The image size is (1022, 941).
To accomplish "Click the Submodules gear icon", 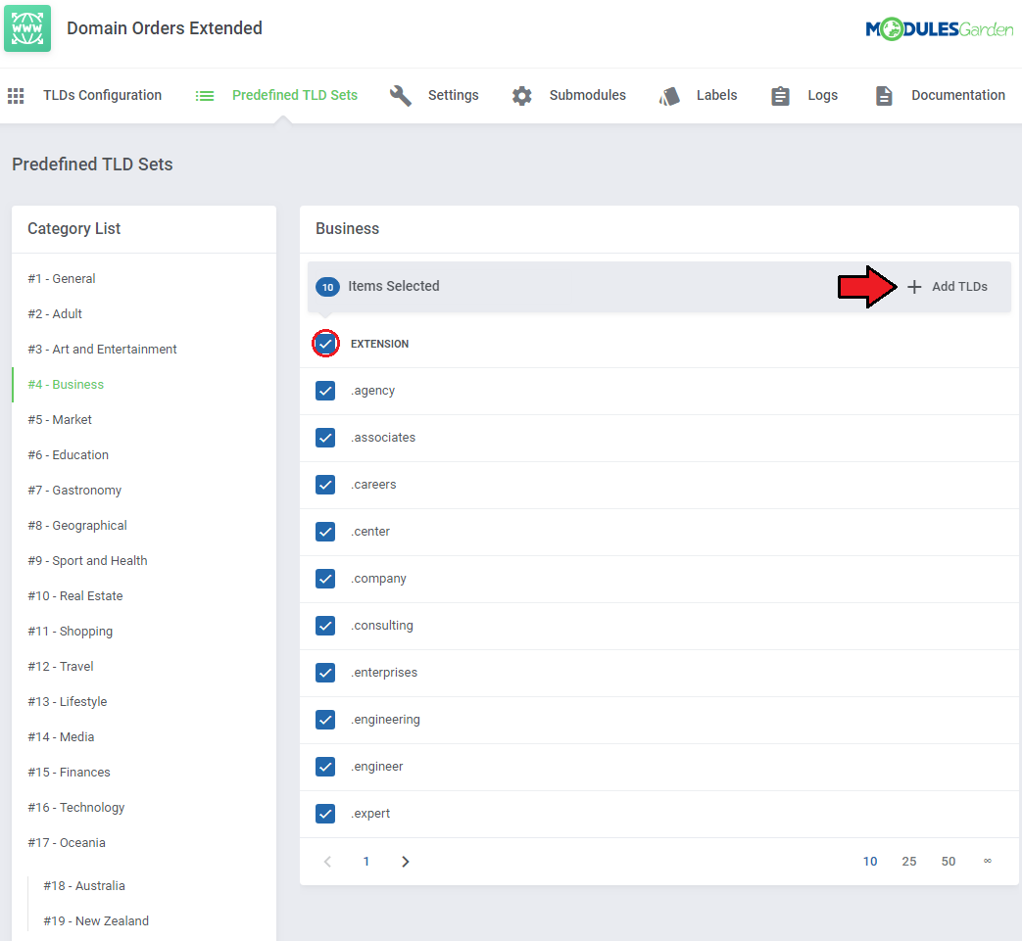I will point(521,96).
